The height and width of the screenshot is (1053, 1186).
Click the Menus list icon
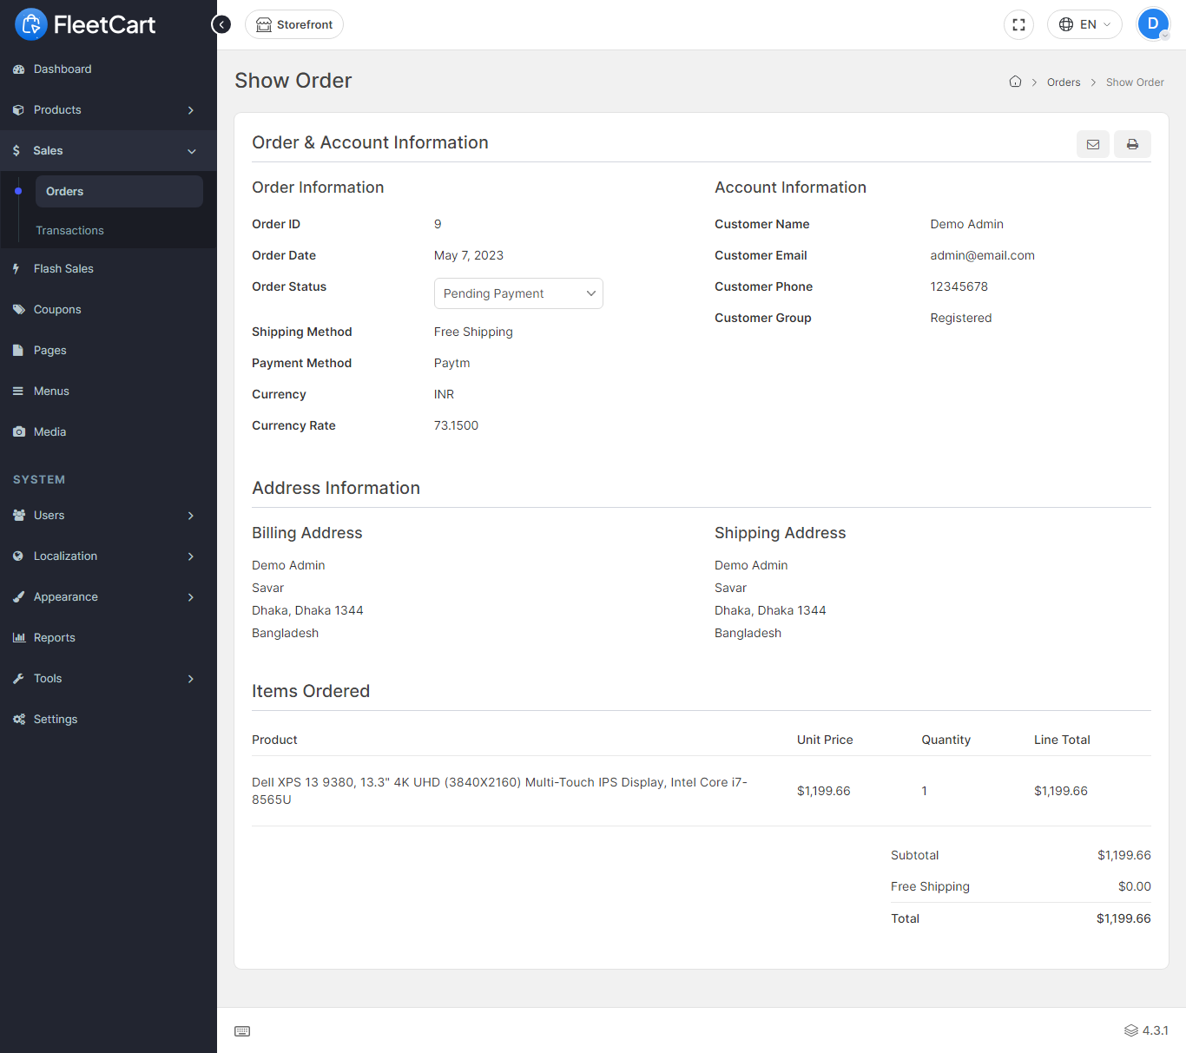[x=17, y=392]
